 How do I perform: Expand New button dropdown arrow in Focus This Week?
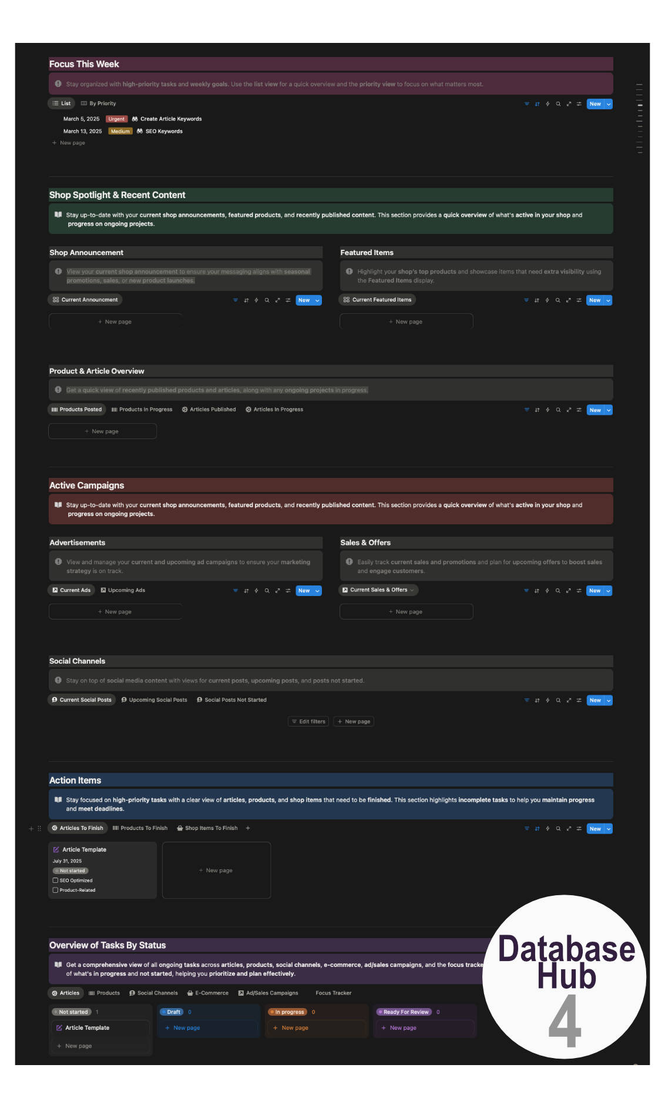coord(609,104)
